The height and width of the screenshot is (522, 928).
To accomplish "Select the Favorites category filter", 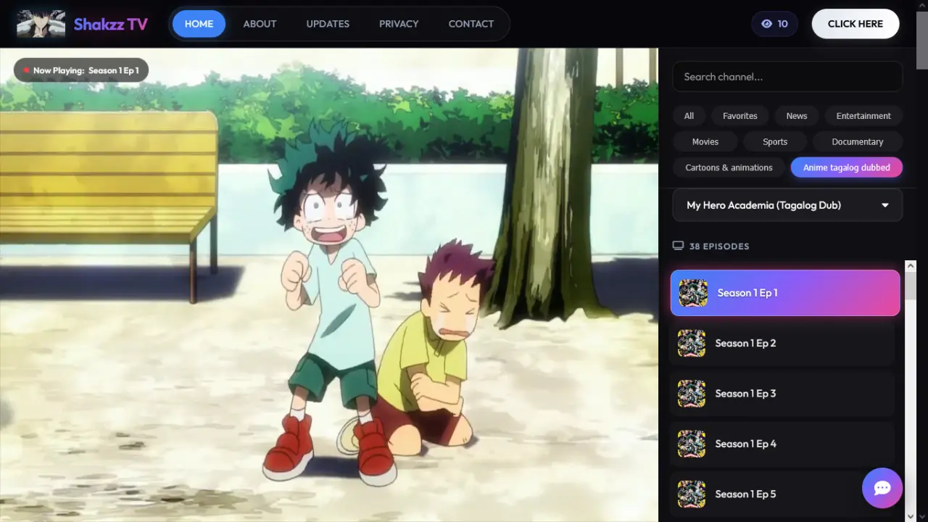I will coord(740,116).
